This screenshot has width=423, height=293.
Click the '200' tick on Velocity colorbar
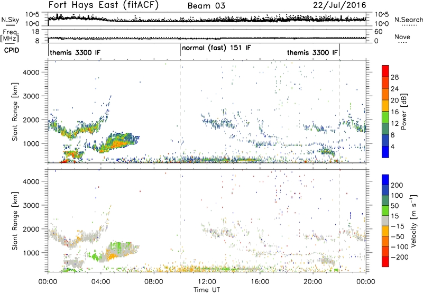(x=397, y=185)
